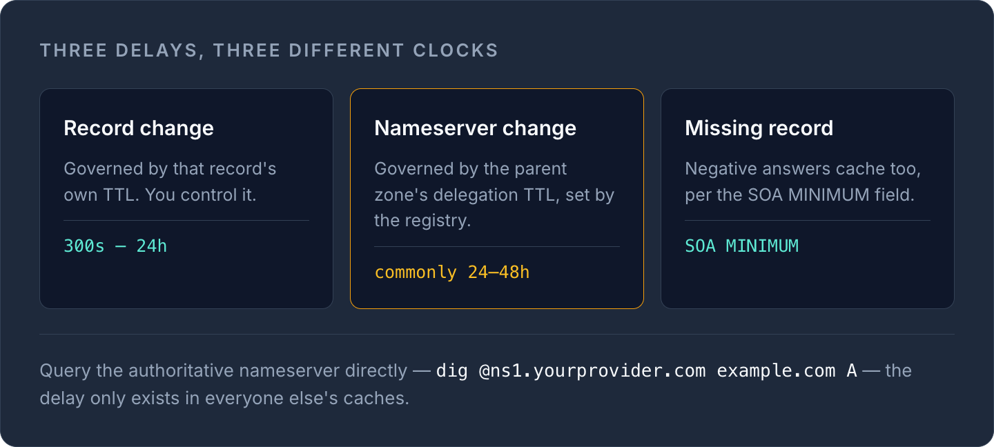Click "delay only exists in everyone else's caches"
The width and height of the screenshot is (994, 447).
coord(224,399)
